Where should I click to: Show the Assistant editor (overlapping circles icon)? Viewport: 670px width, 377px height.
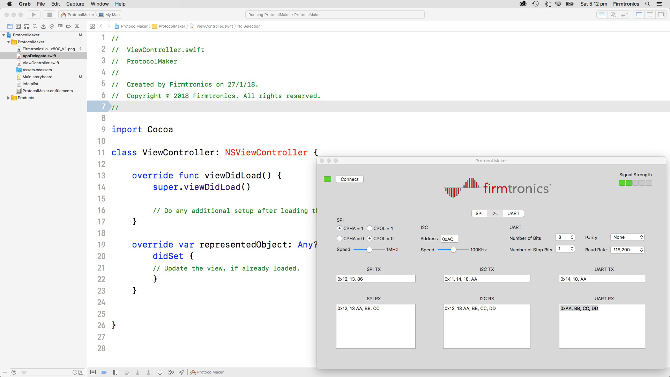pyautogui.click(x=613, y=15)
